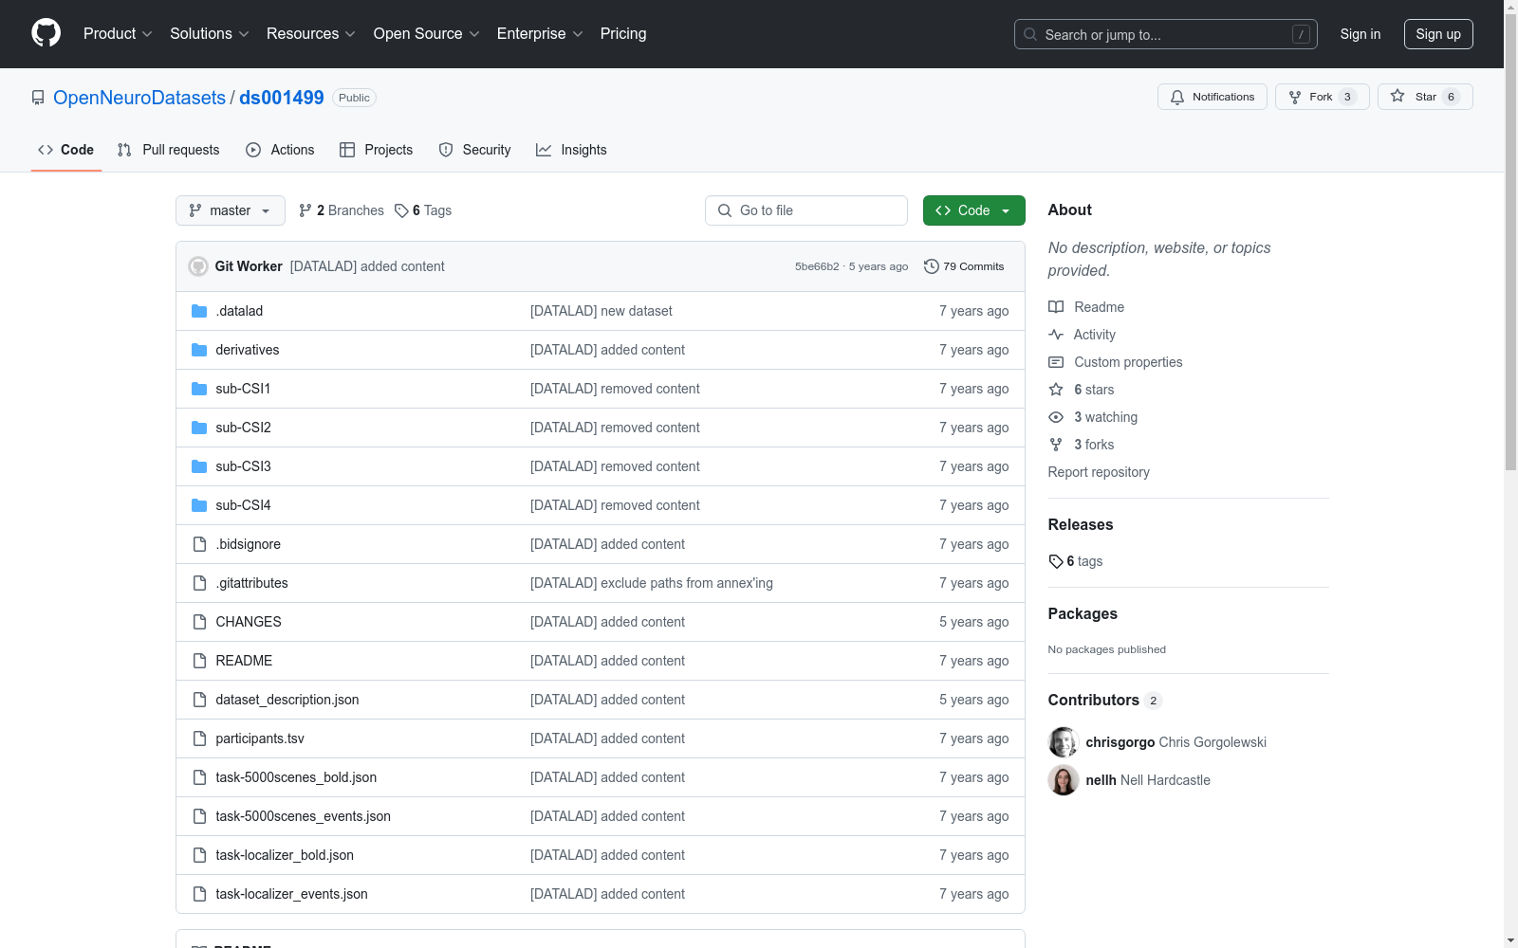Viewport: 1518px width, 948px height.
Task: Open the Pricing link
Action: click(623, 33)
